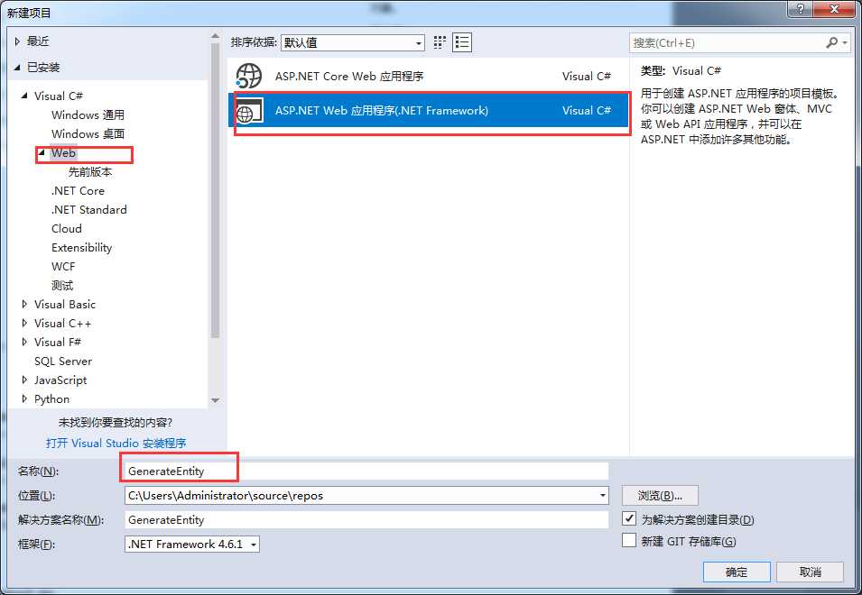Open the sort by dropdown

(352, 42)
